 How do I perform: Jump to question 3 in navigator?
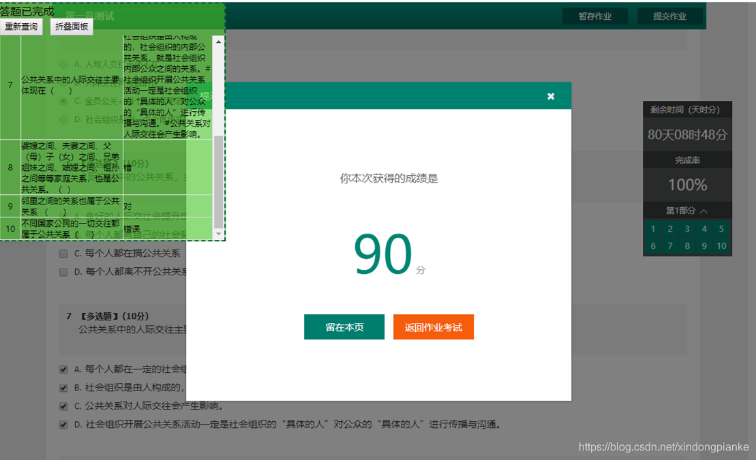[687, 228]
